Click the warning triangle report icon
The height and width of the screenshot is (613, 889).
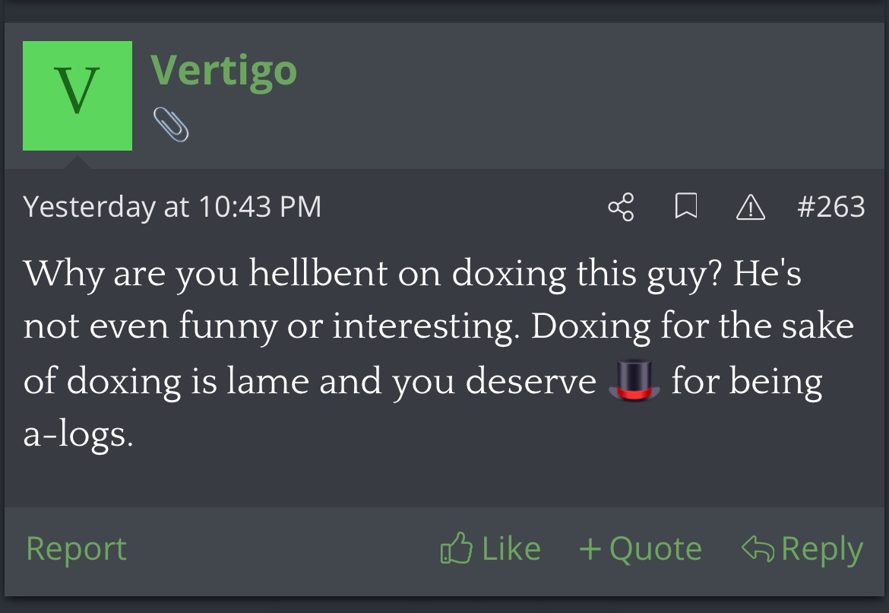click(751, 207)
